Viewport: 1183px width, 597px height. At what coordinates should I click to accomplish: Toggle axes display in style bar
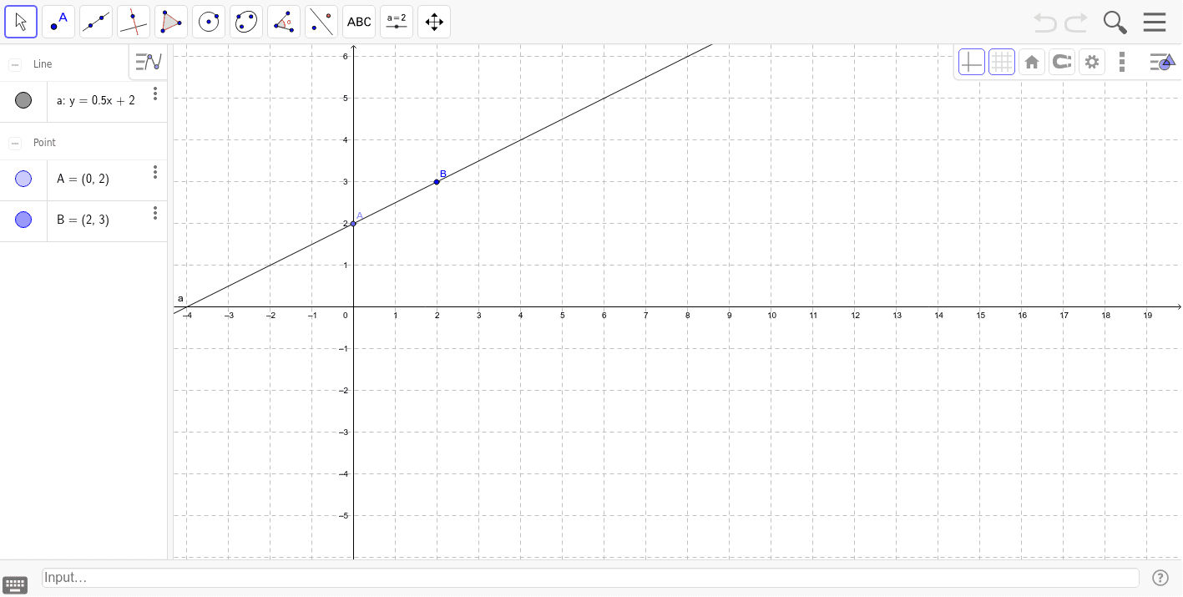click(x=971, y=62)
